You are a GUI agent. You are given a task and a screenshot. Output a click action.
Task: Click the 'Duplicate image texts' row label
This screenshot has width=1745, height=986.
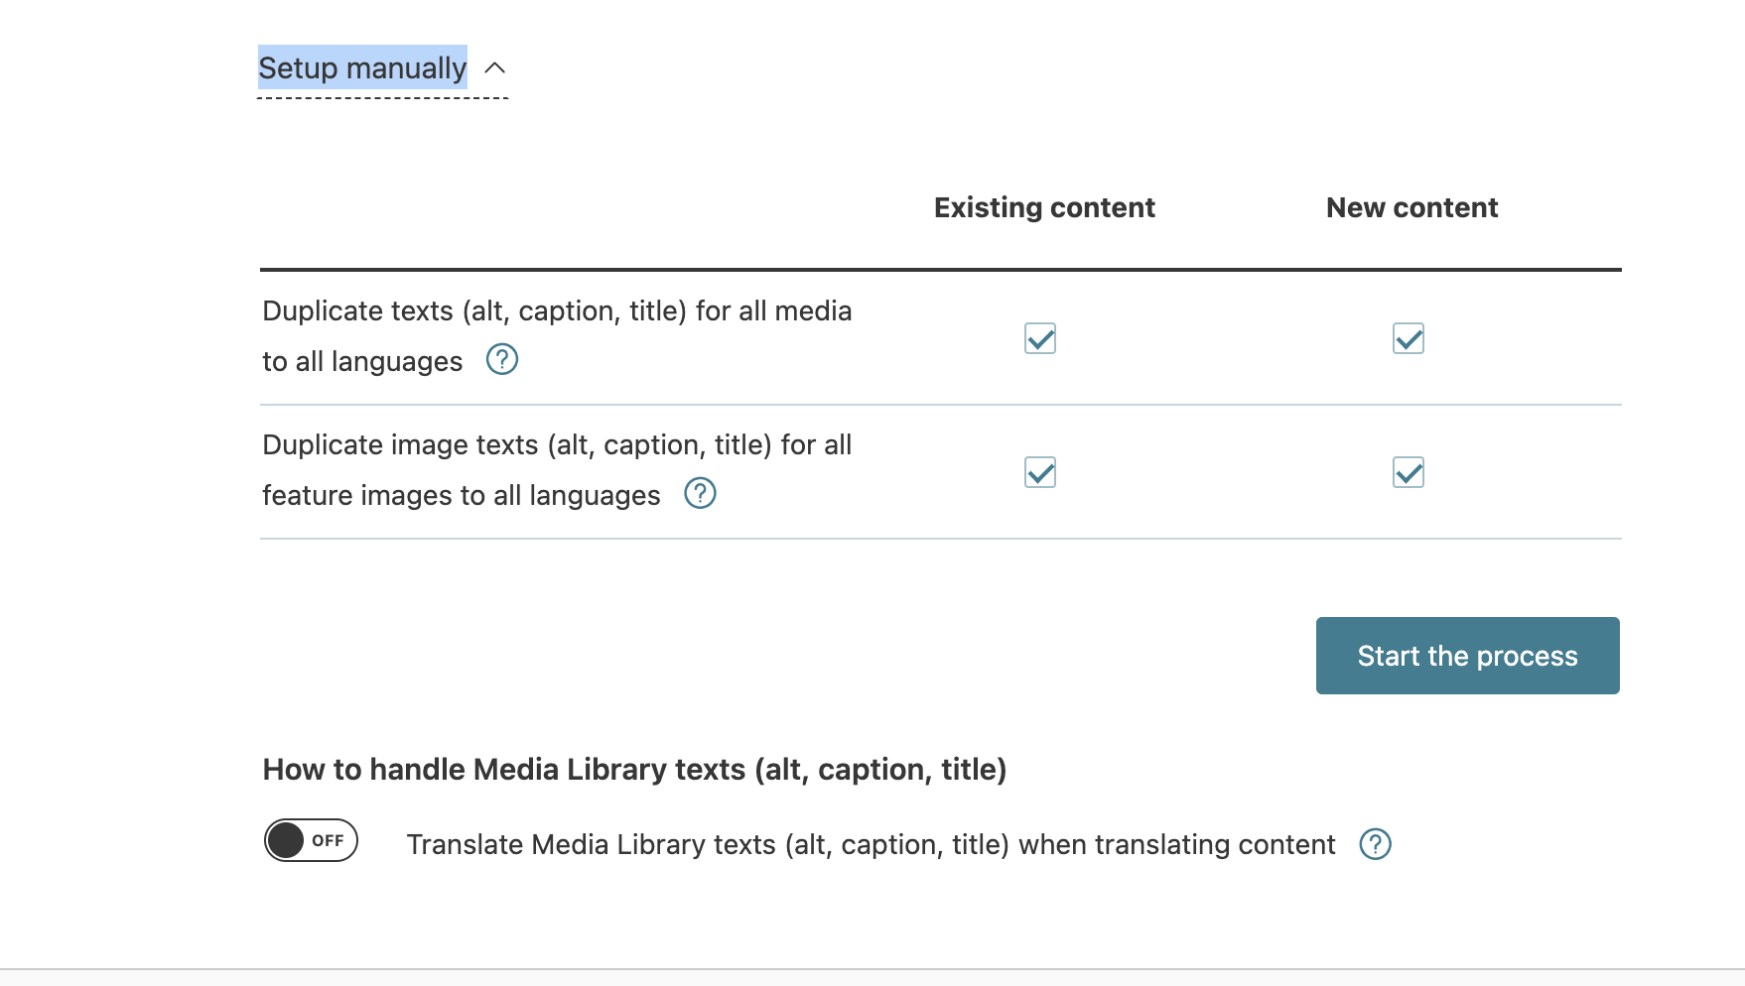click(557, 445)
